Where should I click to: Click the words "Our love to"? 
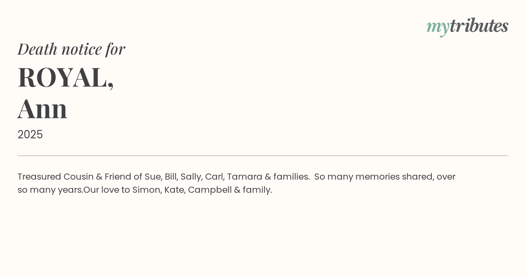point(107,190)
